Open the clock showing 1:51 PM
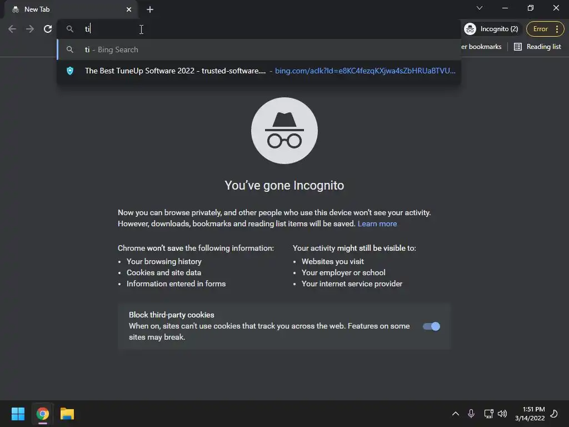 pos(530,414)
